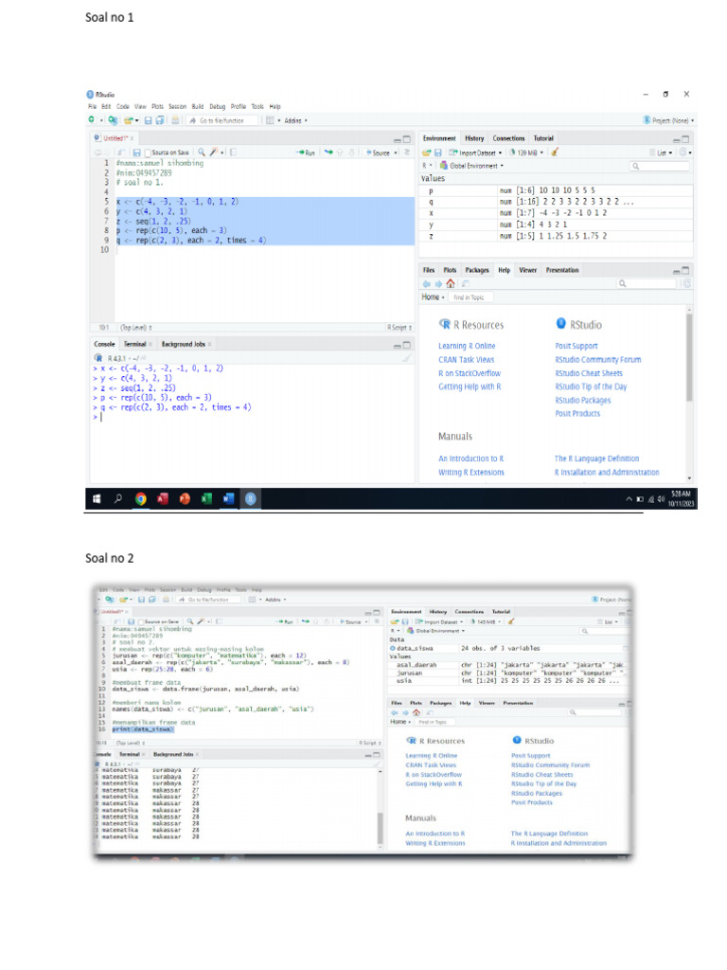727x970 pixels.
Task: Launch Excel from the Windows taskbar
Action: pos(206,498)
